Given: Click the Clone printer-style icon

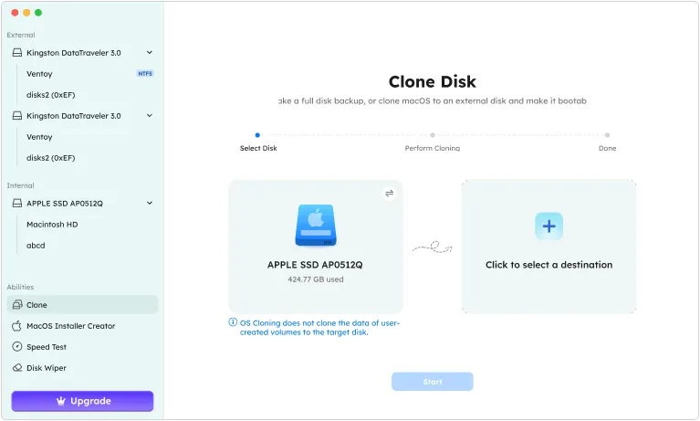Looking at the screenshot, I should click(x=17, y=305).
